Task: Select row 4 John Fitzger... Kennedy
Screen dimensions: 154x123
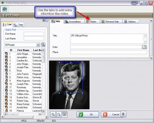Action: (23, 64)
